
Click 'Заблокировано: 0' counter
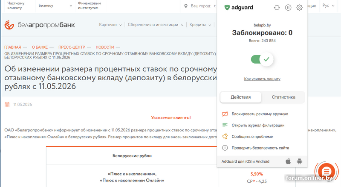click(x=262, y=33)
